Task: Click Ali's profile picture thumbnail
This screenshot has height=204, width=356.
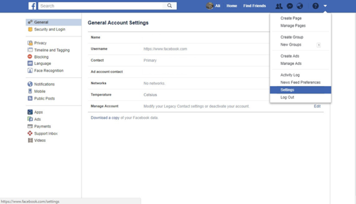Action: [x=210, y=6]
